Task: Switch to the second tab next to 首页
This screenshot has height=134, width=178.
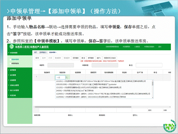Action: [x=43, y=52]
